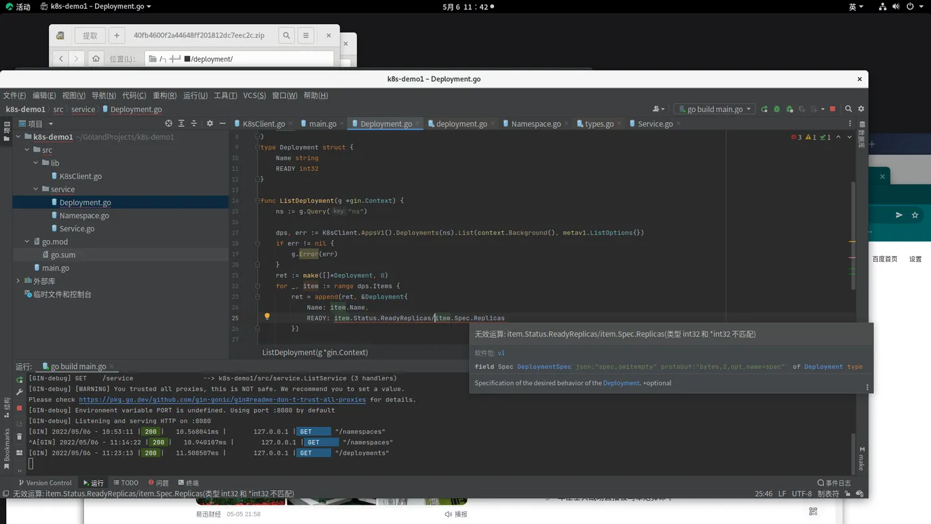The image size is (931, 524).
Task: Open the TODO tool window
Action: pyautogui.click(x=126, y=483)
